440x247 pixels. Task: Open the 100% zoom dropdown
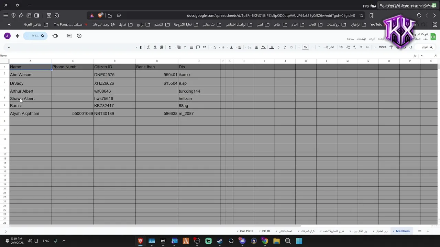click(380, 47)
